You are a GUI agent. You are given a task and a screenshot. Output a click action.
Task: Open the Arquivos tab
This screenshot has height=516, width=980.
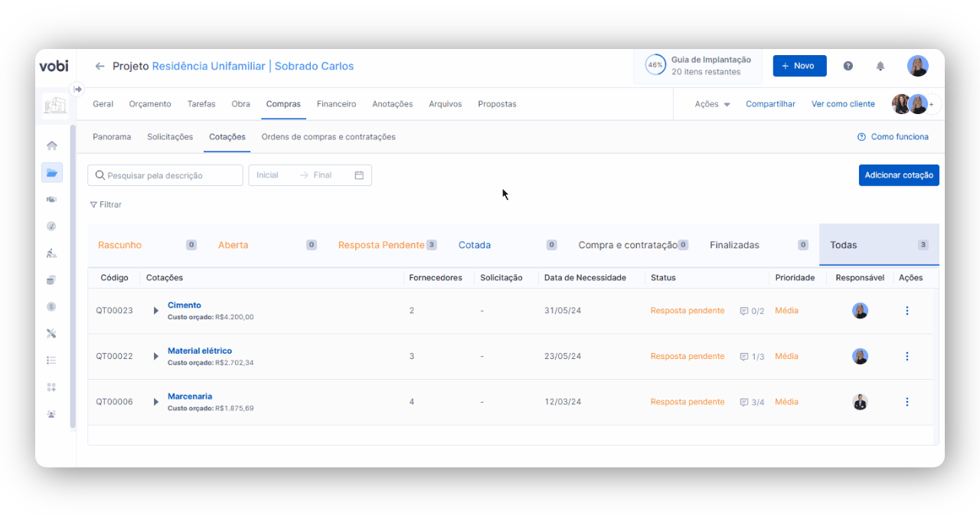pyautogui.click(x=445, y=104)
